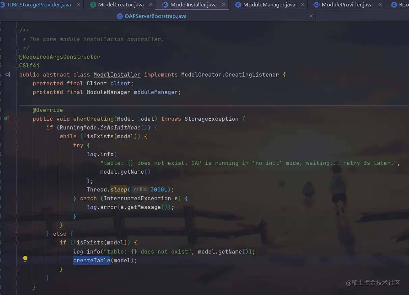Switch to the JDBCStorageProvider.java tab
The width and height of the screenshot is (409, 295).
tap(39, 5)
